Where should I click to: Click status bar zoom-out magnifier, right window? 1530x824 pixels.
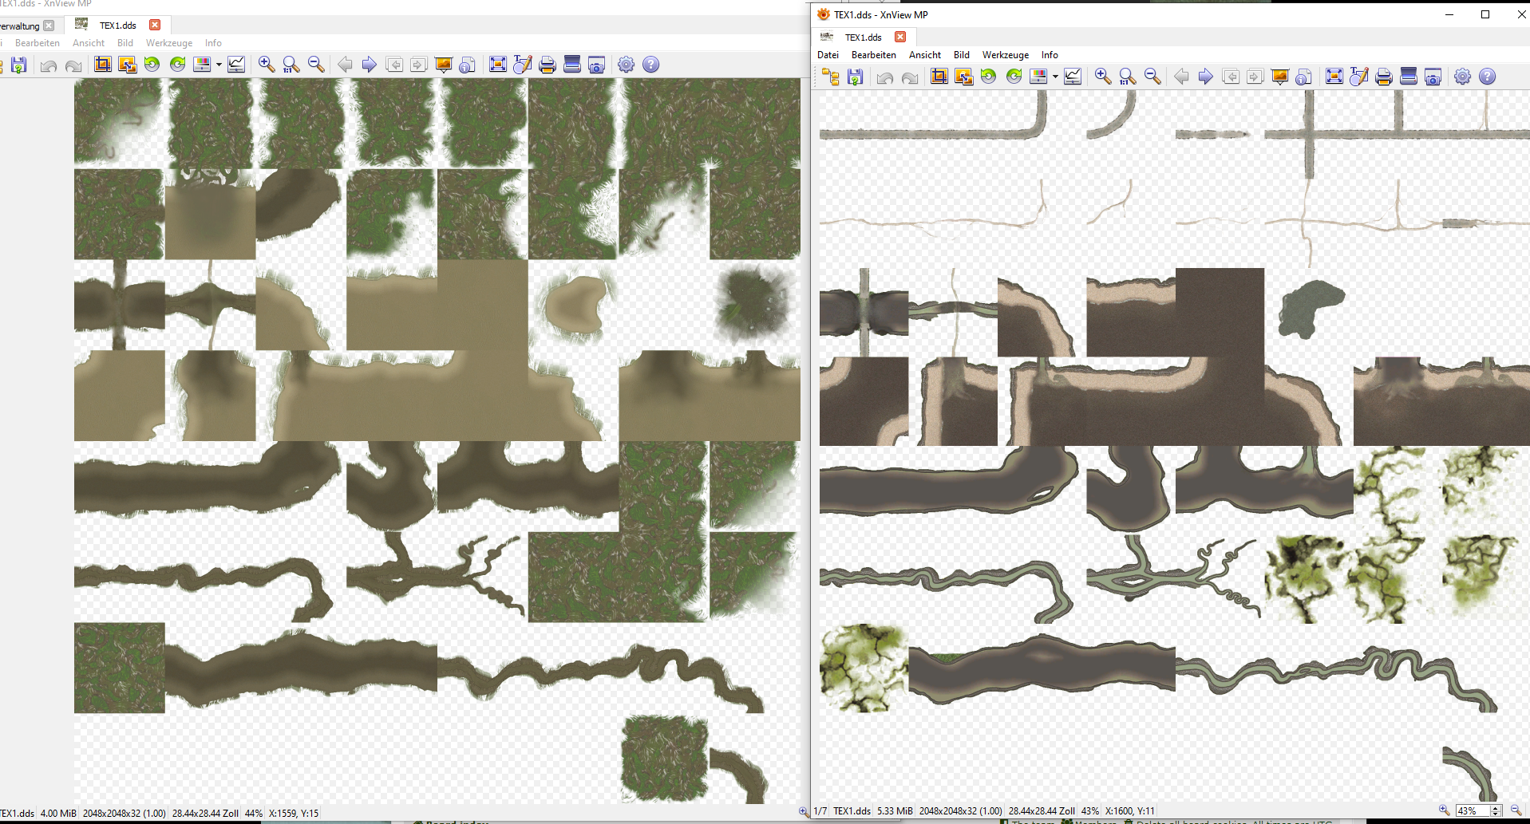(x=1516, y=810)
